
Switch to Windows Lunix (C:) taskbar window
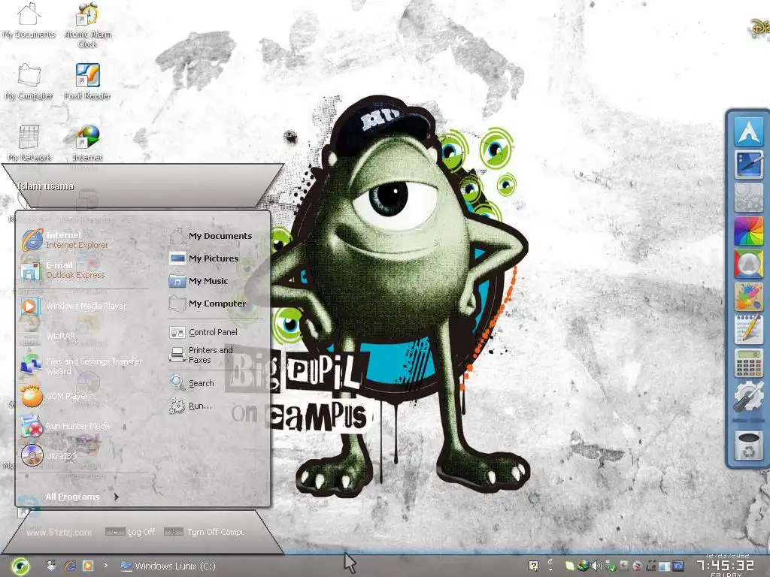[x=168, y=566]
